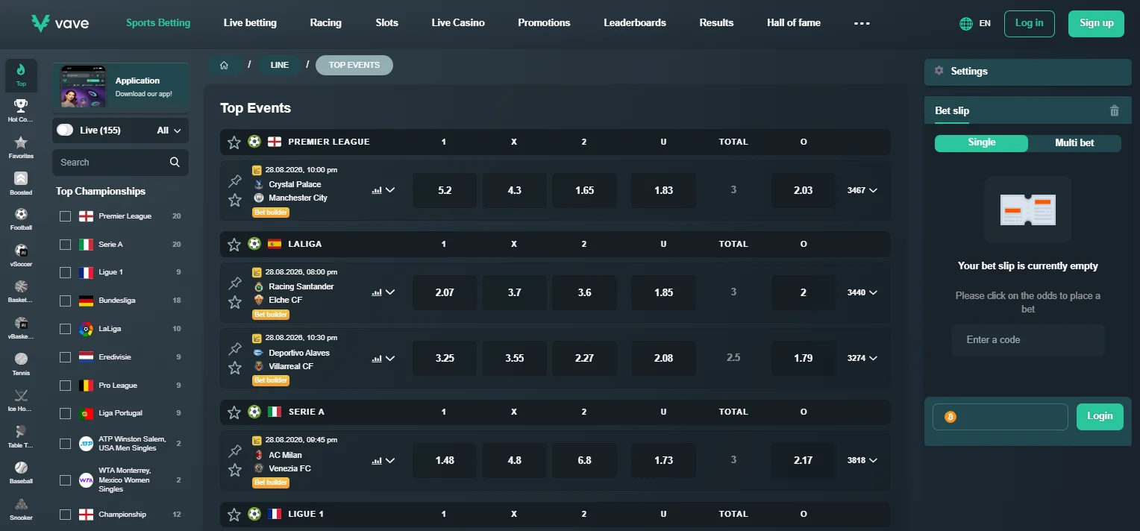This screenshot has height=531, width=1140.
Task: Expand stats chevron for Crystal Palace match
Action: coord(389,190)
